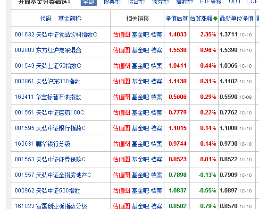259x209 pixels.
Task: Open fund 001632 天弘中证食品饮料指数C
Action: point(56,35)
